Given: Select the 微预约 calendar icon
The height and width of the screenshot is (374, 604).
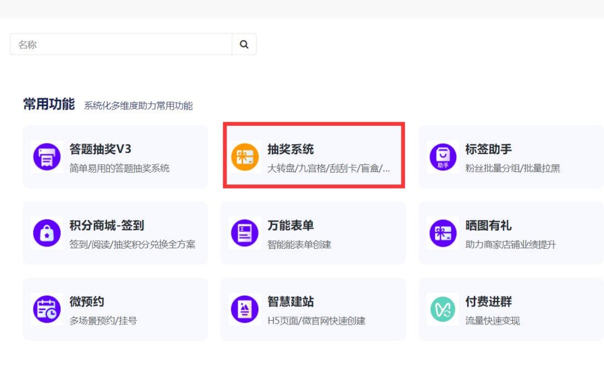Looking at the screenshot, I should coord(46,309).
